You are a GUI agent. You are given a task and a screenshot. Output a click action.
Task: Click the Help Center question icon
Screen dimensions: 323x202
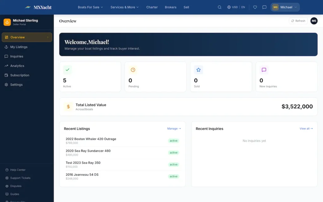[x=7, y=170]
